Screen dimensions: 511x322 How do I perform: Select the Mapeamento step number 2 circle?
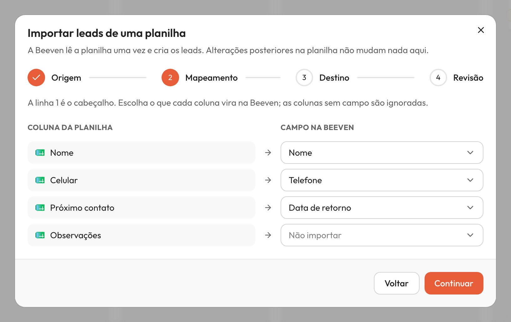pos(170,78)
